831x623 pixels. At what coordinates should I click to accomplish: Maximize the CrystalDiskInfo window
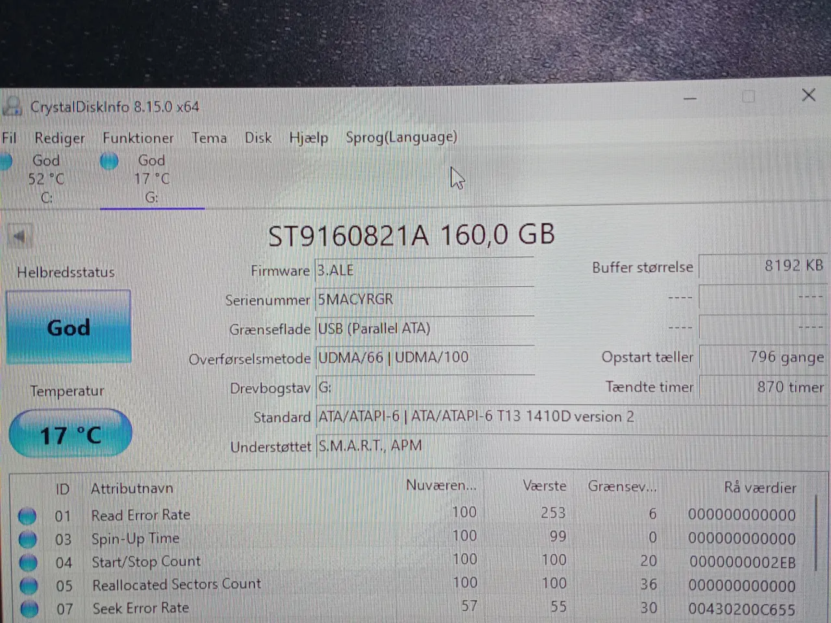coord(749,97)
